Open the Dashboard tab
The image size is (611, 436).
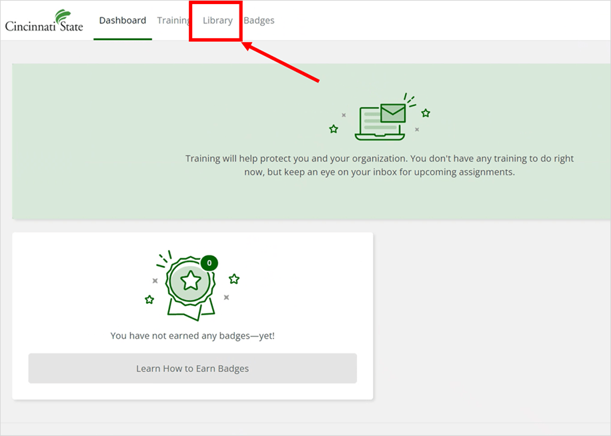click(122, 21)
